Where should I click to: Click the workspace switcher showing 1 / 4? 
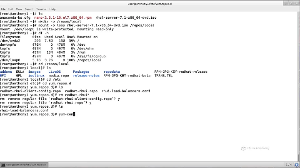(x=289, y=165)
